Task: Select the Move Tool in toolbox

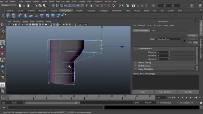Action: (3, 42)
